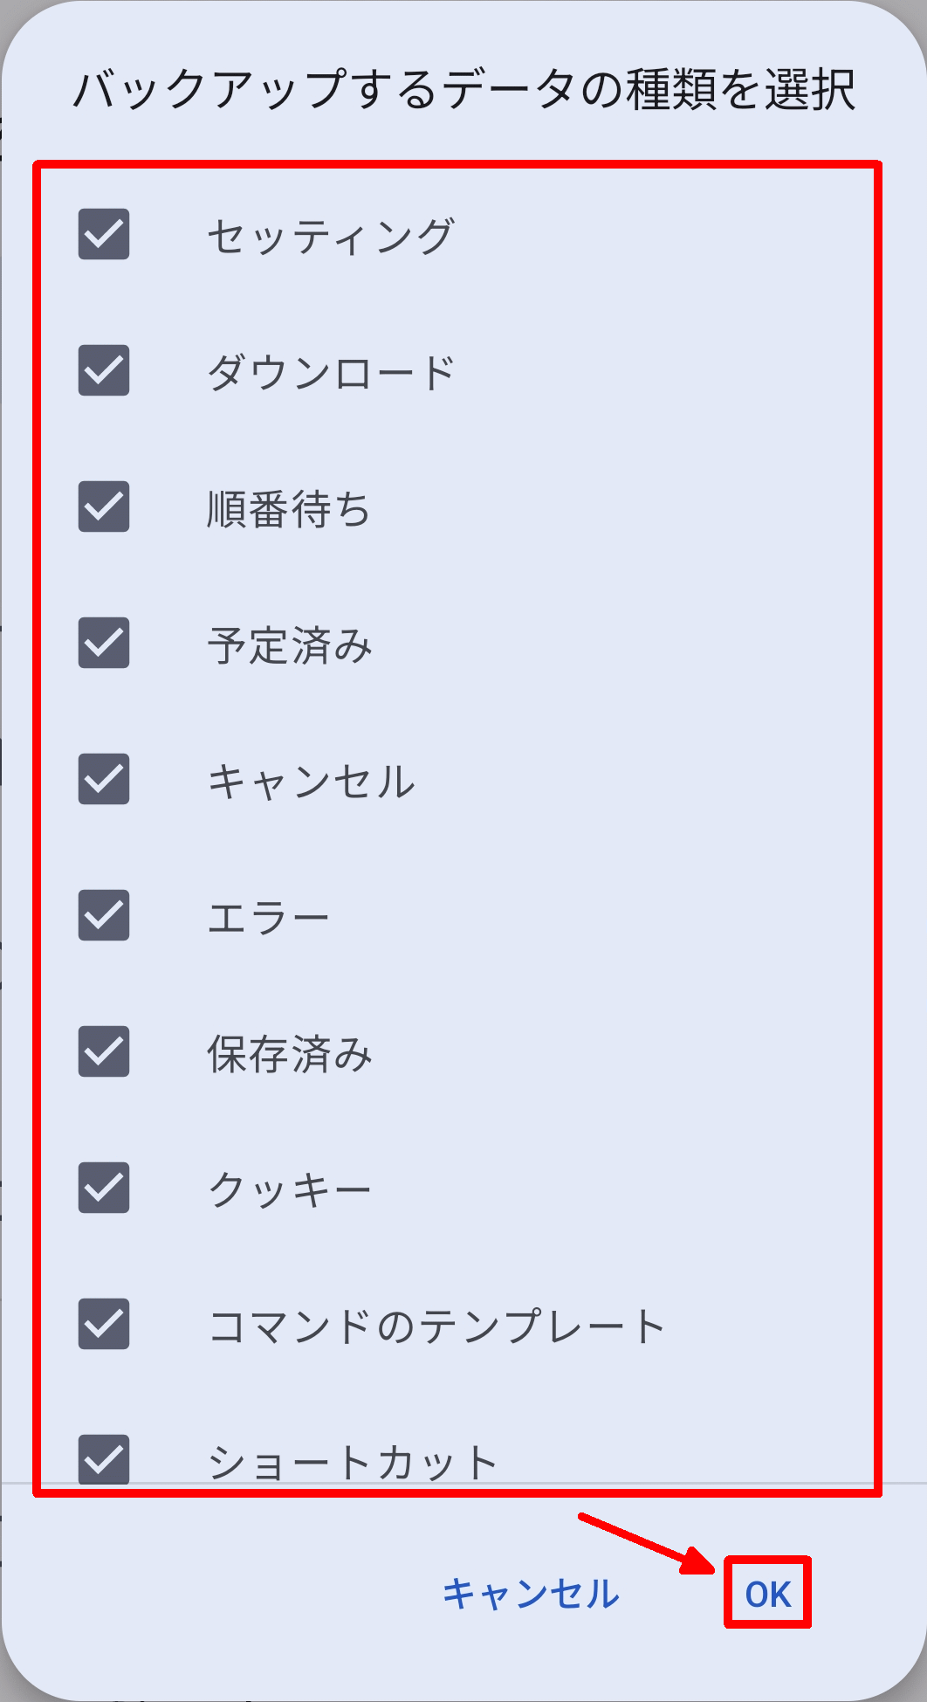Disable the エラー checkbox
This screenshot has height=1702, width=927.
click(104, 915)
